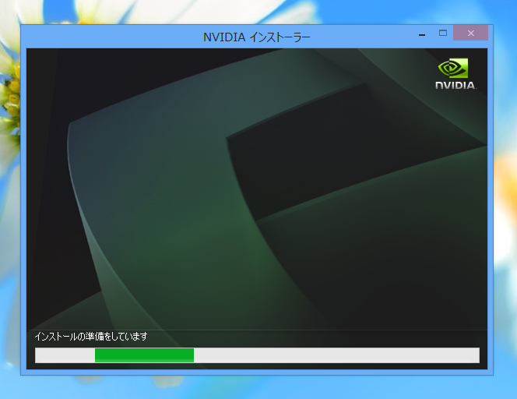Image resolution: width=517 pixels, height=399 pixels.
Task: Click the 'NVIDIA インストーラー' title bar text
Action: click(256, 37)
